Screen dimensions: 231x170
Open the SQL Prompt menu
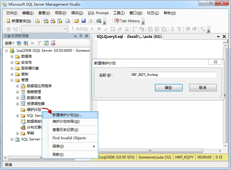[98, 13]
